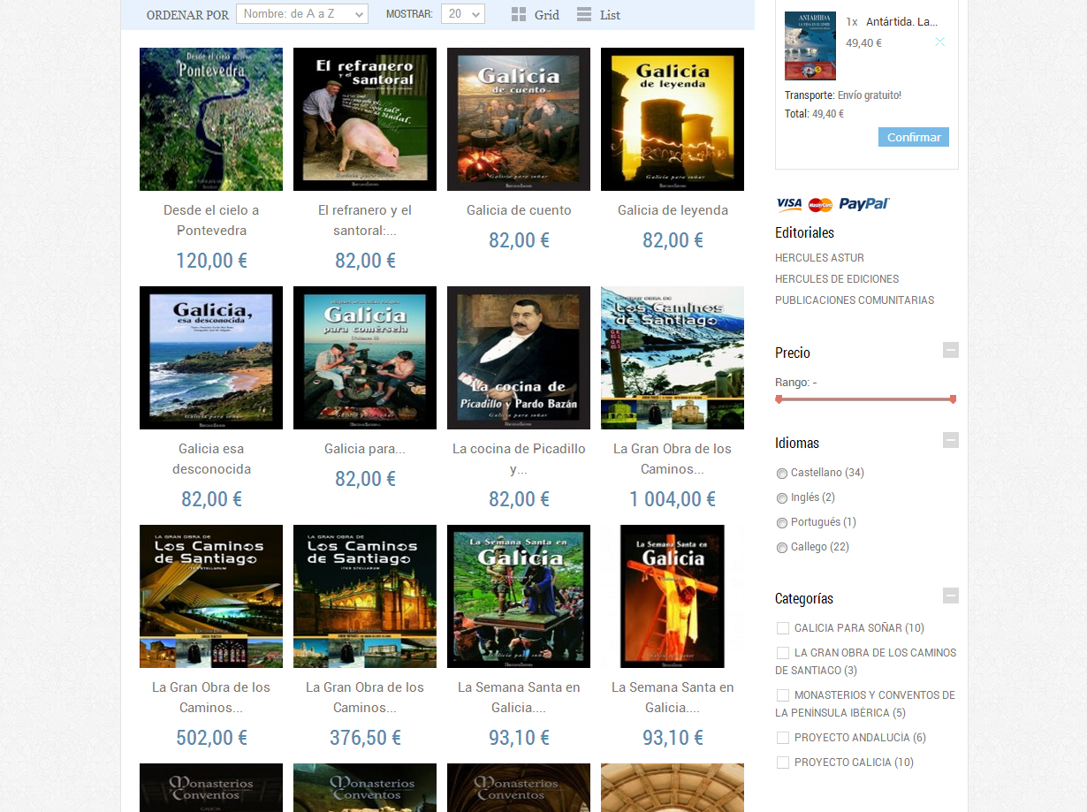Collapse the Idiomas filter section
This screenshot has width=1087, height=812.
(951, 440)
